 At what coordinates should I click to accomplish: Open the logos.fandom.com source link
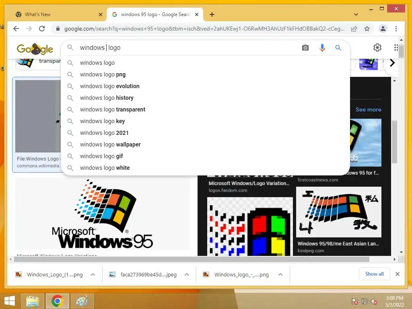pyautogui.click(x=228, y=190)
